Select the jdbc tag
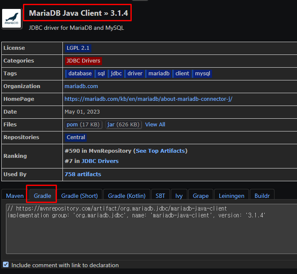The height and width of the screenshot is (274, 297). click(x=116, y=74)
